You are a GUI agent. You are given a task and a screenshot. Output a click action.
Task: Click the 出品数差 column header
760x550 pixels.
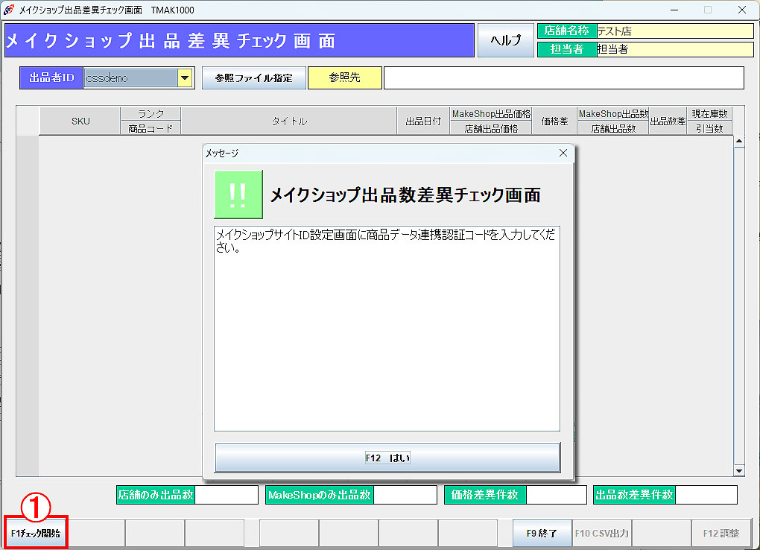coord(668,121)
